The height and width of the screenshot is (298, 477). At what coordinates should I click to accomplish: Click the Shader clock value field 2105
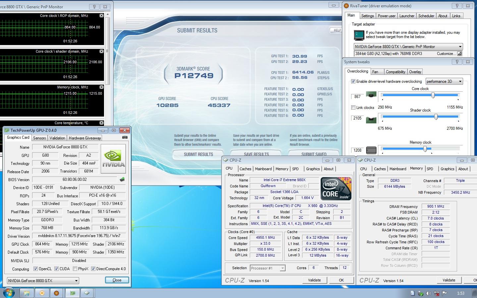coord(357,118)
